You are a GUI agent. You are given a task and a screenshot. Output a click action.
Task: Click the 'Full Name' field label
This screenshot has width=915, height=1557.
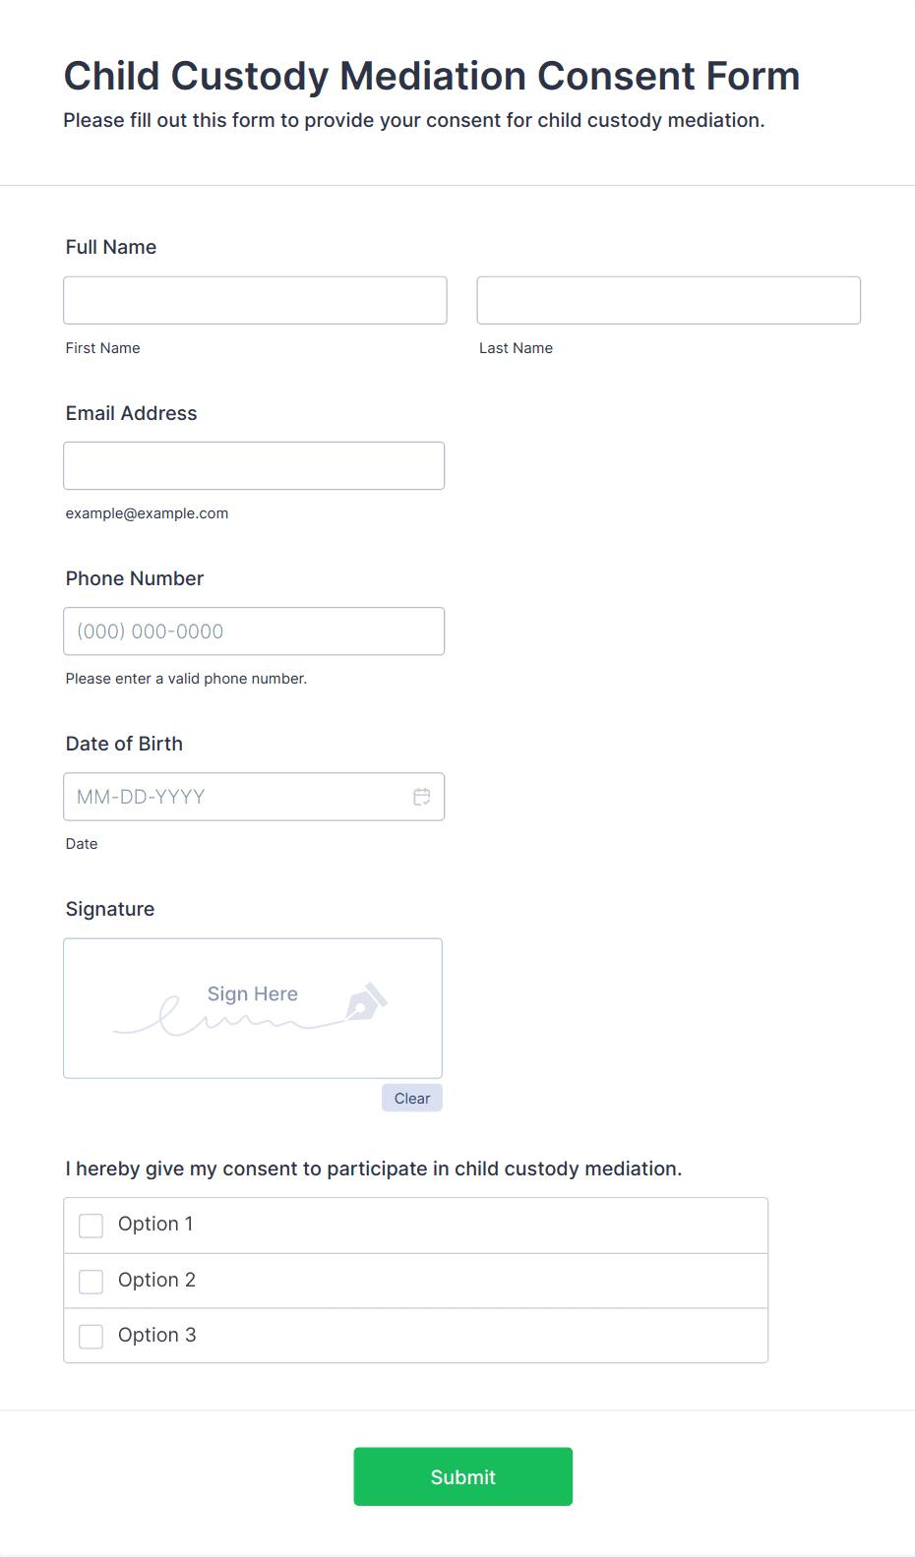[111, 247]
